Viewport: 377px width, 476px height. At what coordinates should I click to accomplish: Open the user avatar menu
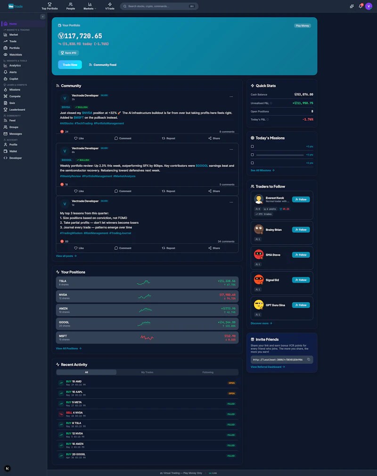pos(369,6)
